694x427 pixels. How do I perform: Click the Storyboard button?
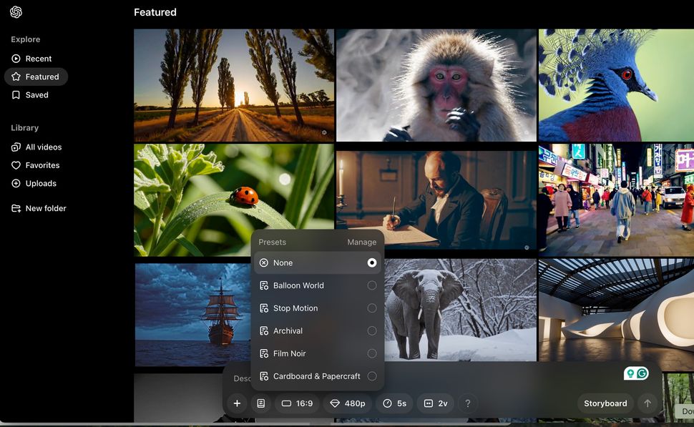coord(605,403)
